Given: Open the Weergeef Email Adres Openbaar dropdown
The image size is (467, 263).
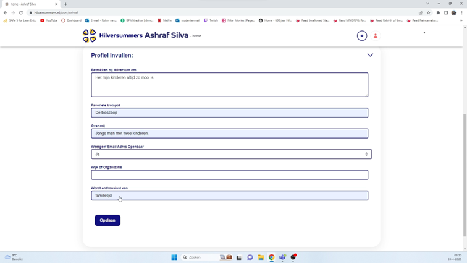Looking at the screenshot, I should [230, 154].
